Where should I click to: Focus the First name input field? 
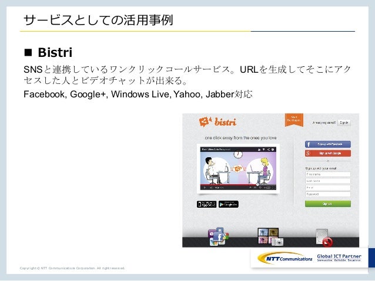(327, 174)
